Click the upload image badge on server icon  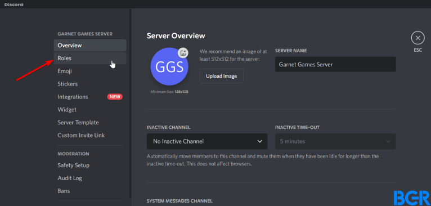183,53
